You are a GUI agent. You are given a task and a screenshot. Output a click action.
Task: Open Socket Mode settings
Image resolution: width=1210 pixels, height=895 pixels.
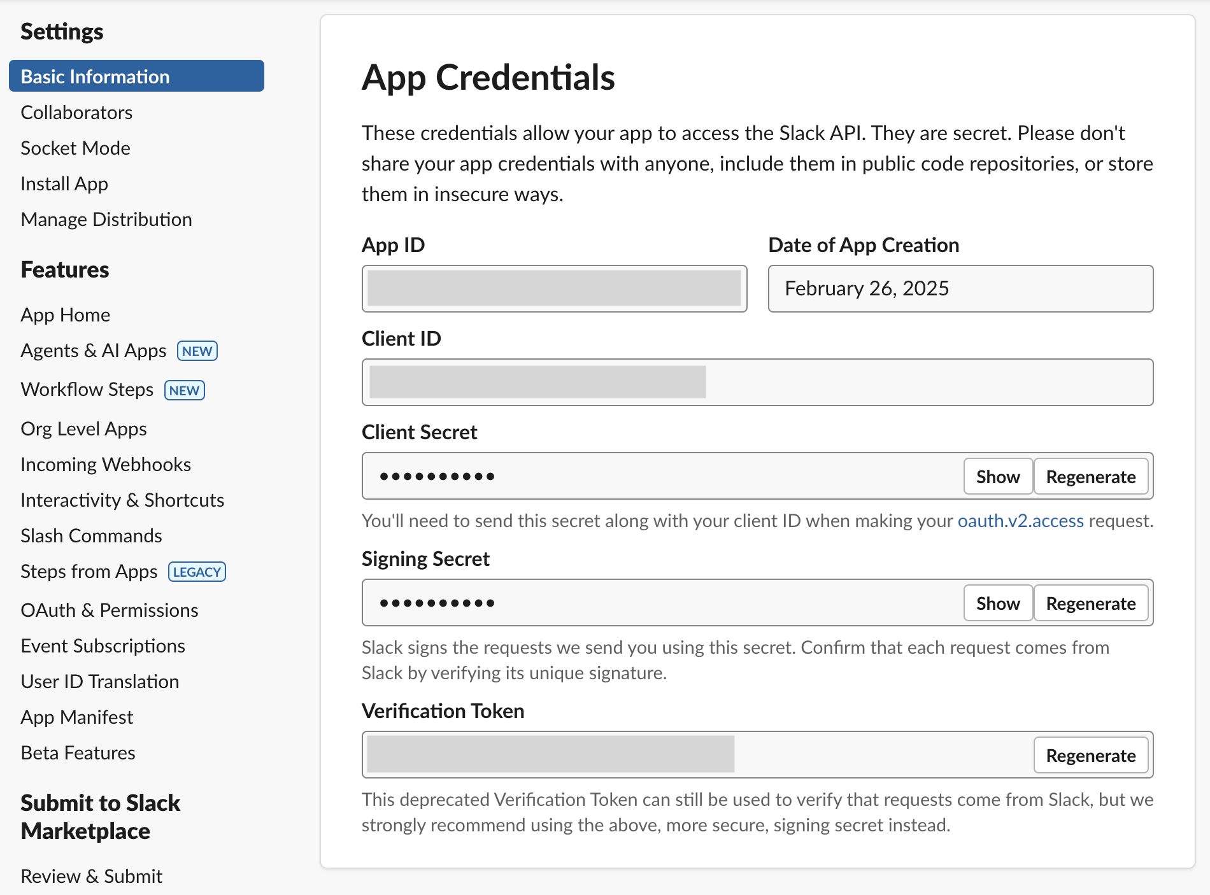coord(75,148)
